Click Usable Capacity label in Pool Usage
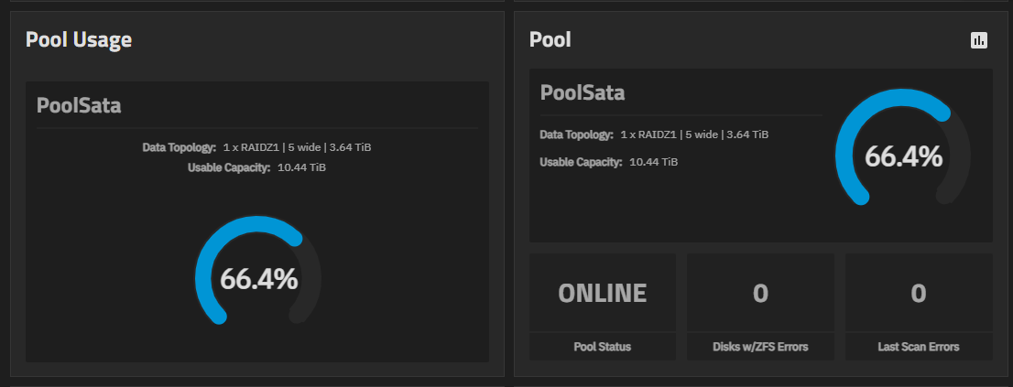Viewport: 1013px width, 387px height. click(229, 168)
